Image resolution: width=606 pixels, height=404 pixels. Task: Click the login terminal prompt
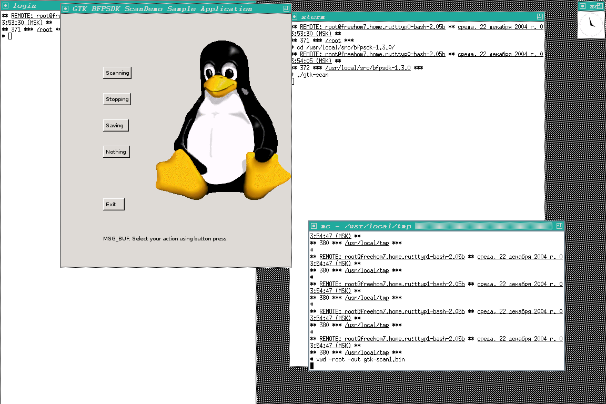9,36
